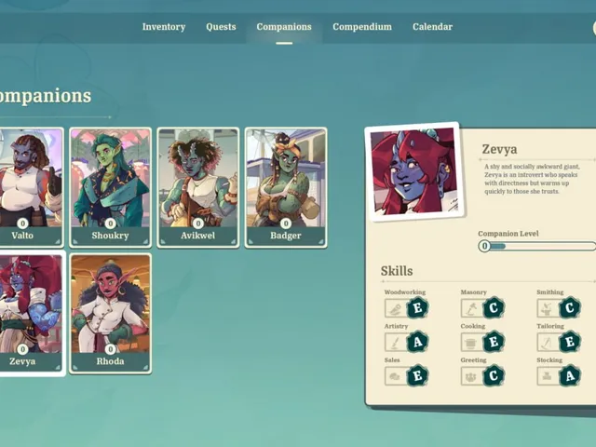Click the Companion Level 0 indicator circle
596x447 pixels.
[484, 246]
